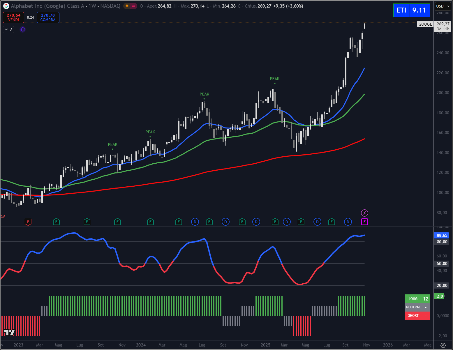Click the blue 88,65 oscillator value label
This screenshot has height=350, width=453.
click(442, 235)
